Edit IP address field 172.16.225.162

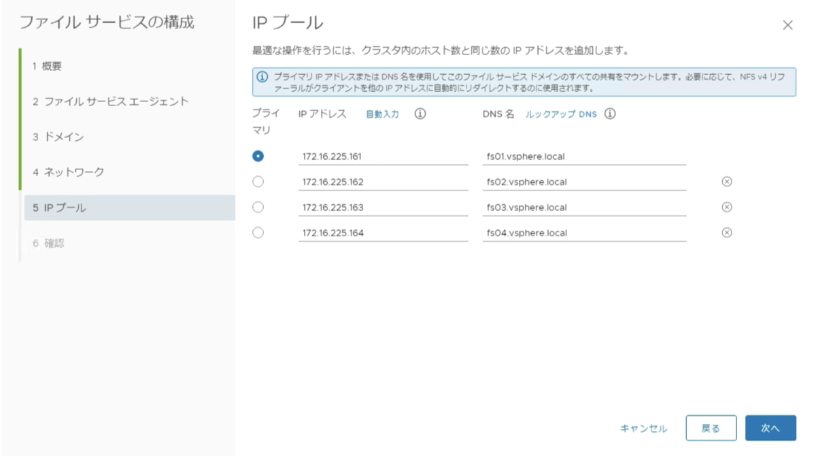click(382, 182)
